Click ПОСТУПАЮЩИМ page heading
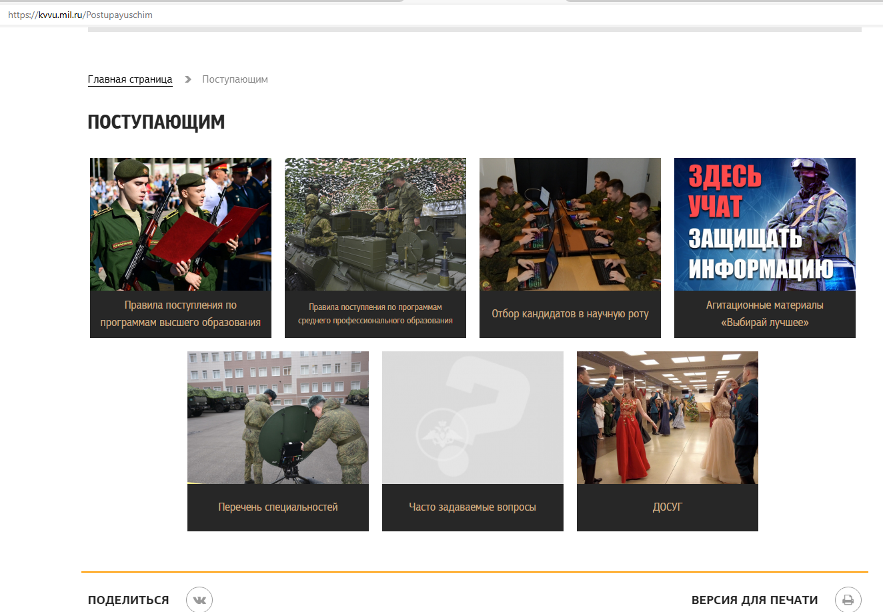883x612 pixels. [x=156, y=122]
